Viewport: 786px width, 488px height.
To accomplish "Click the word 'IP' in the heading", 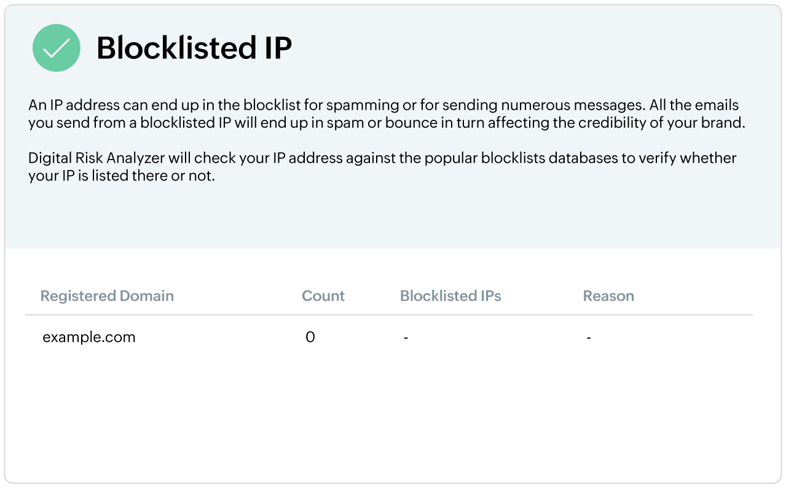I will pyautogui.click(x=275, y=48).
